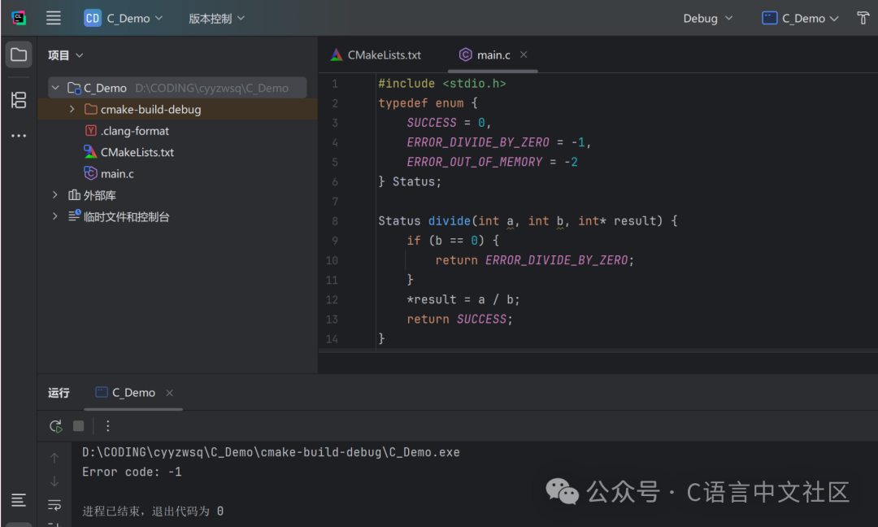Open the more tool windows ellipsis
The image size is (878, 527).
(19, 136)
